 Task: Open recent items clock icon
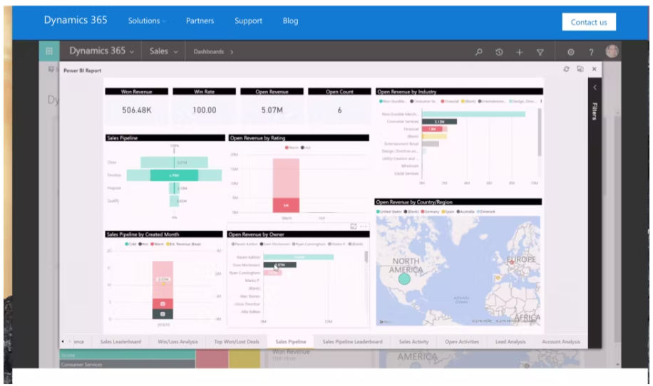click(x=499, y=52)
